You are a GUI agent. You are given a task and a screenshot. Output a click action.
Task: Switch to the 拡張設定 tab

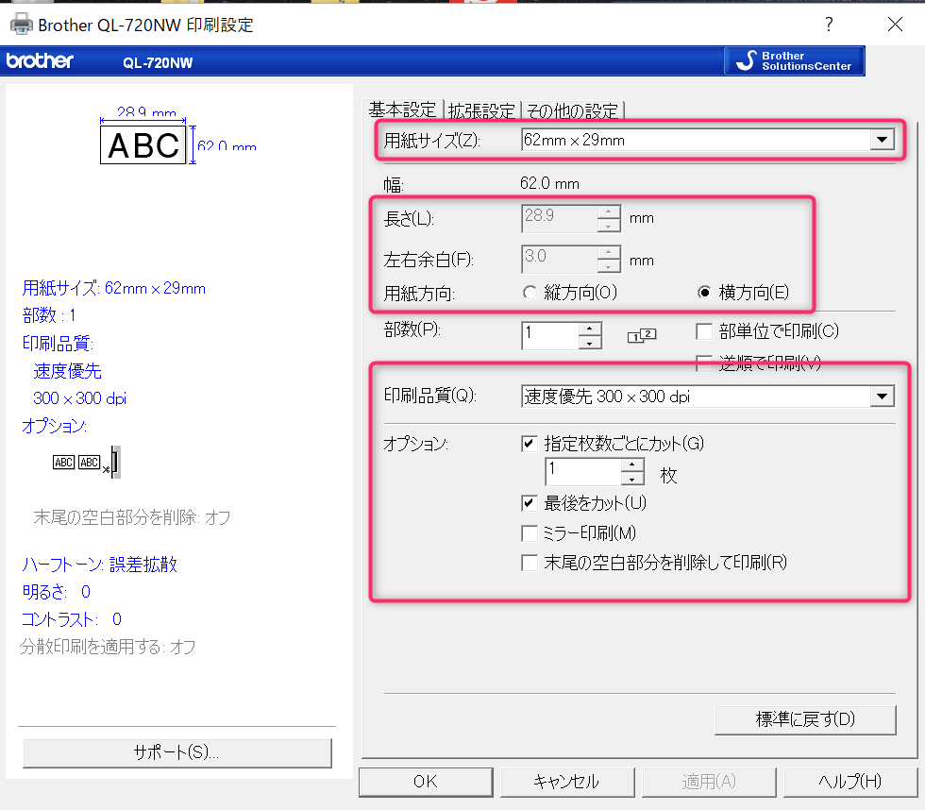481,110
